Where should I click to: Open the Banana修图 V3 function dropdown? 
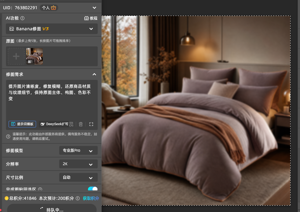pyautogui.click(x=52, y=29)
